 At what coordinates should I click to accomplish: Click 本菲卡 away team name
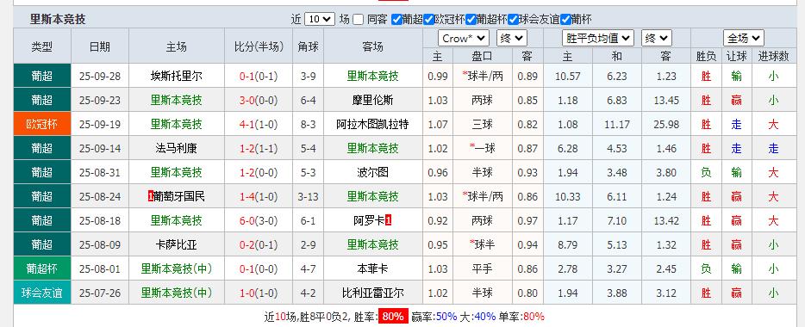click(372, 269)
